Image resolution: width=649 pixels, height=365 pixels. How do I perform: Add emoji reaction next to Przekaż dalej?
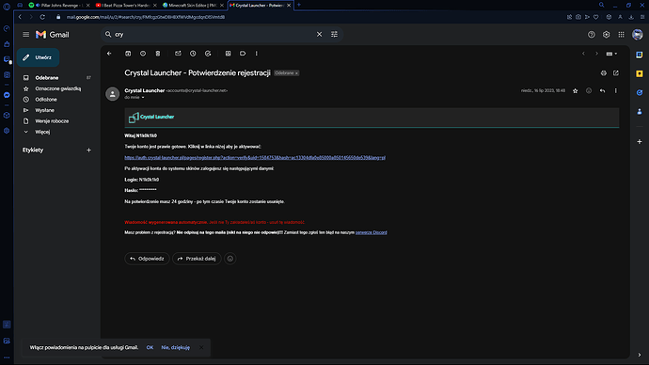pos(230,259)
